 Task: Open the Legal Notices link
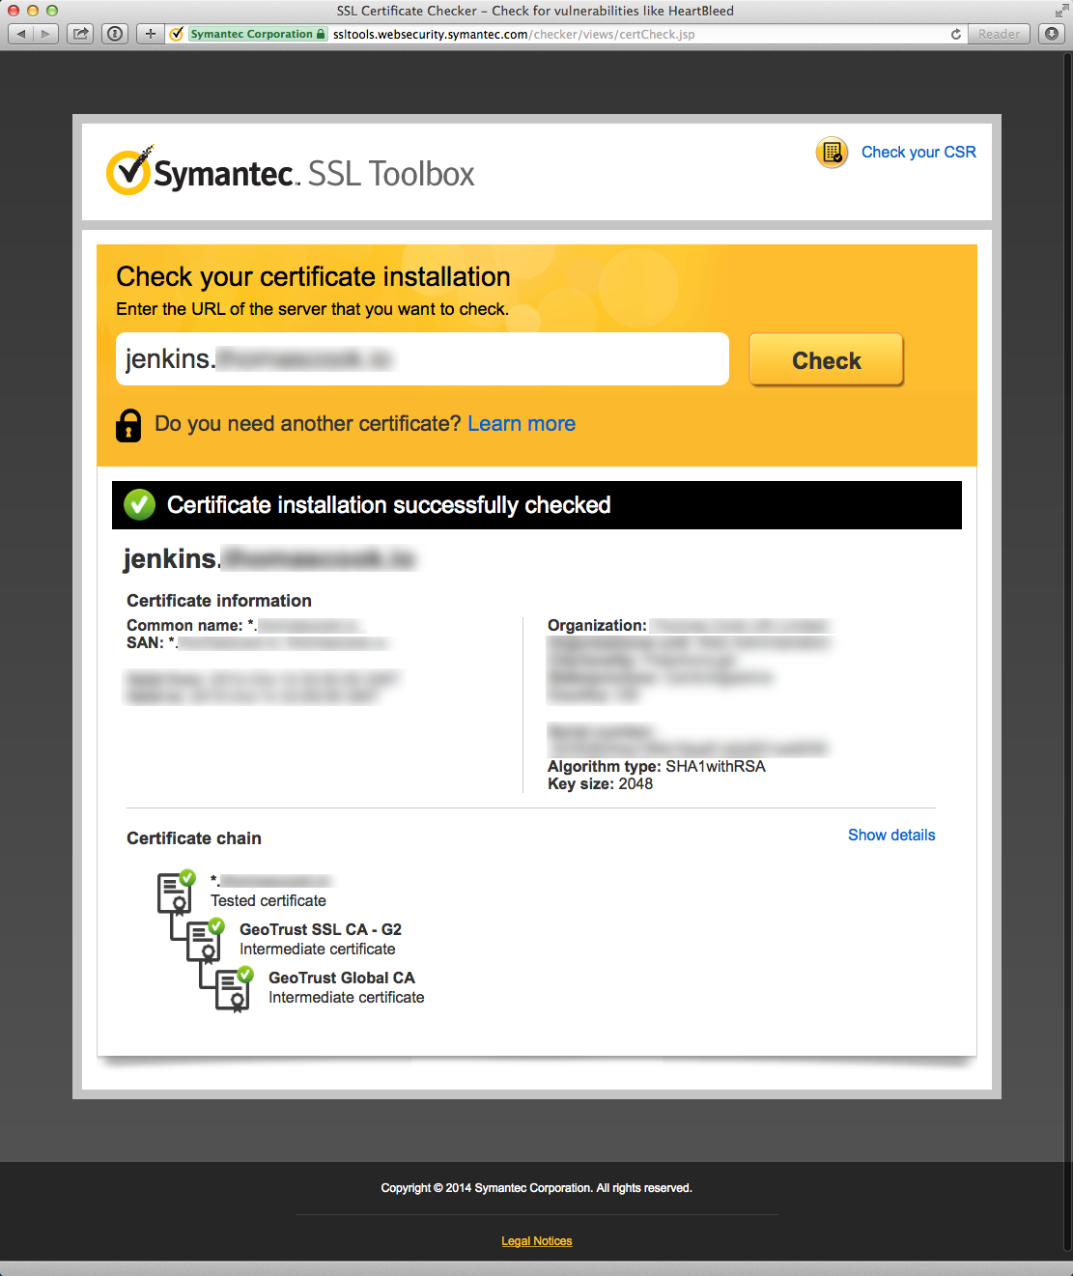[537, 1241]
